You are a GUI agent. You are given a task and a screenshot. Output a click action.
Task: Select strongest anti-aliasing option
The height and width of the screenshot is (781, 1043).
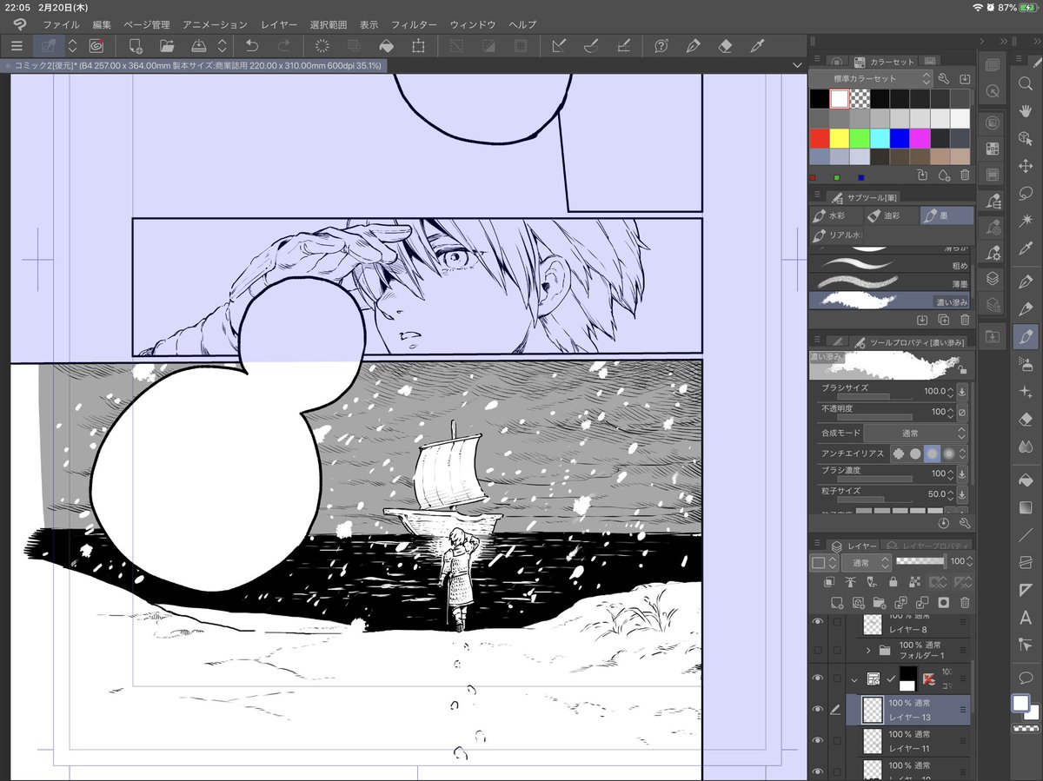(949, 453)
